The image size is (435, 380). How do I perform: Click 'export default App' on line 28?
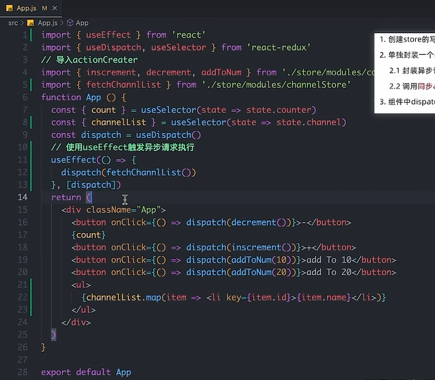86,372
